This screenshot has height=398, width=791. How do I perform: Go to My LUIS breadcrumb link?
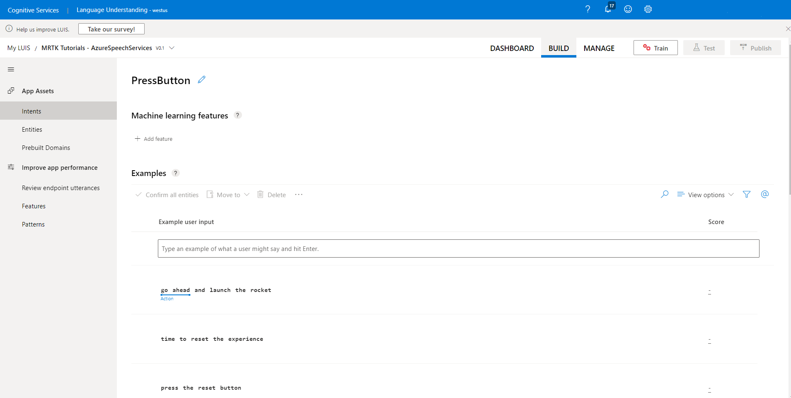coord(19,48)
